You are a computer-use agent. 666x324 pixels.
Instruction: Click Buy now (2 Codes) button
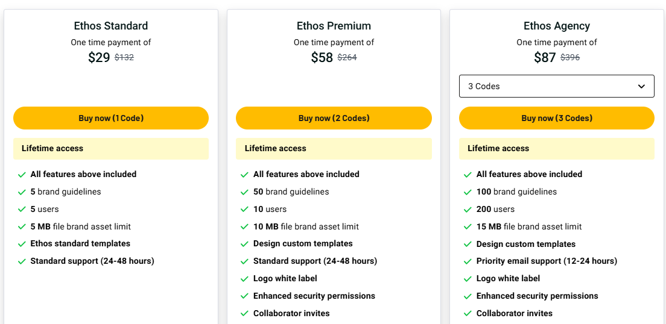click(334, 118)
